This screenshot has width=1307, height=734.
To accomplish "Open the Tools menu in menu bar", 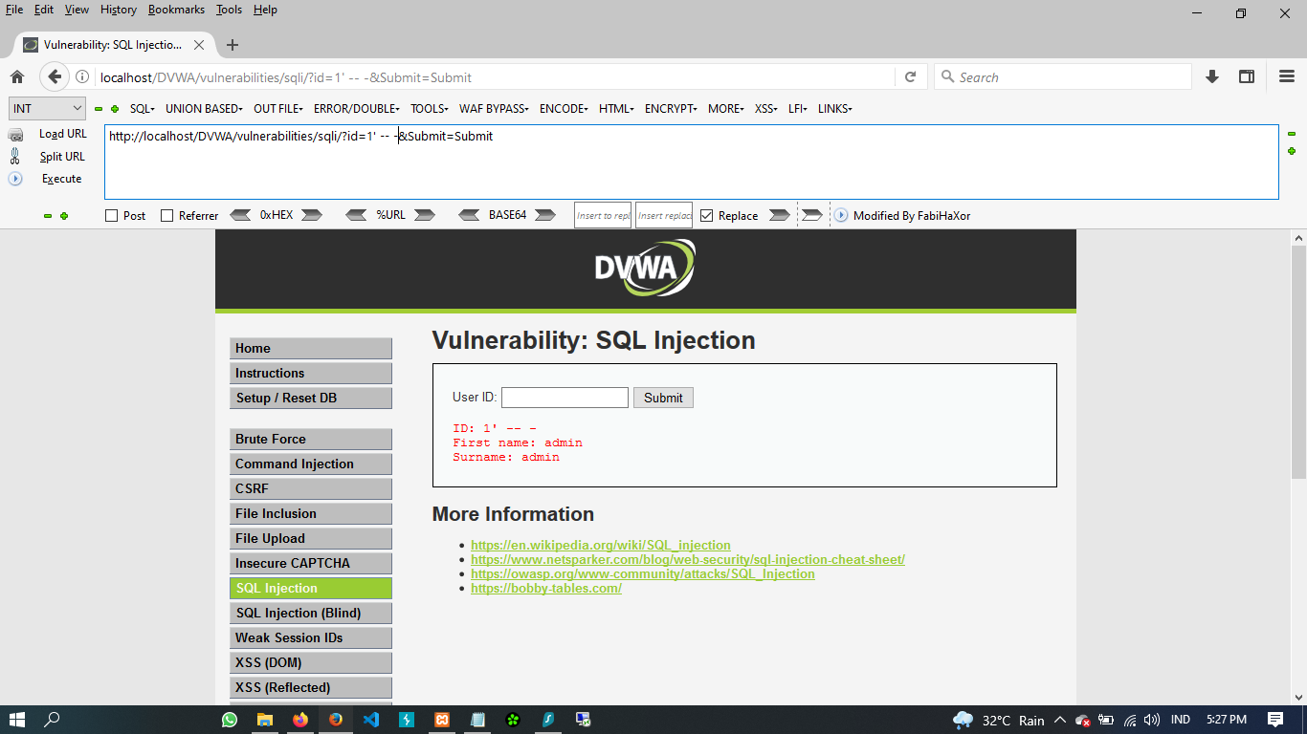I will tap(229, 10).
